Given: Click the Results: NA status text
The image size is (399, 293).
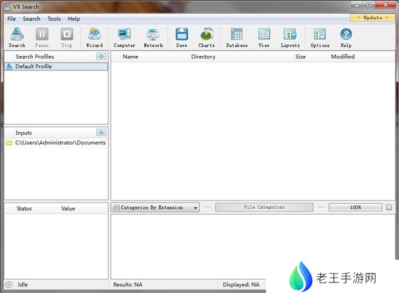Looking at the screenshot, I should [128, 284].
